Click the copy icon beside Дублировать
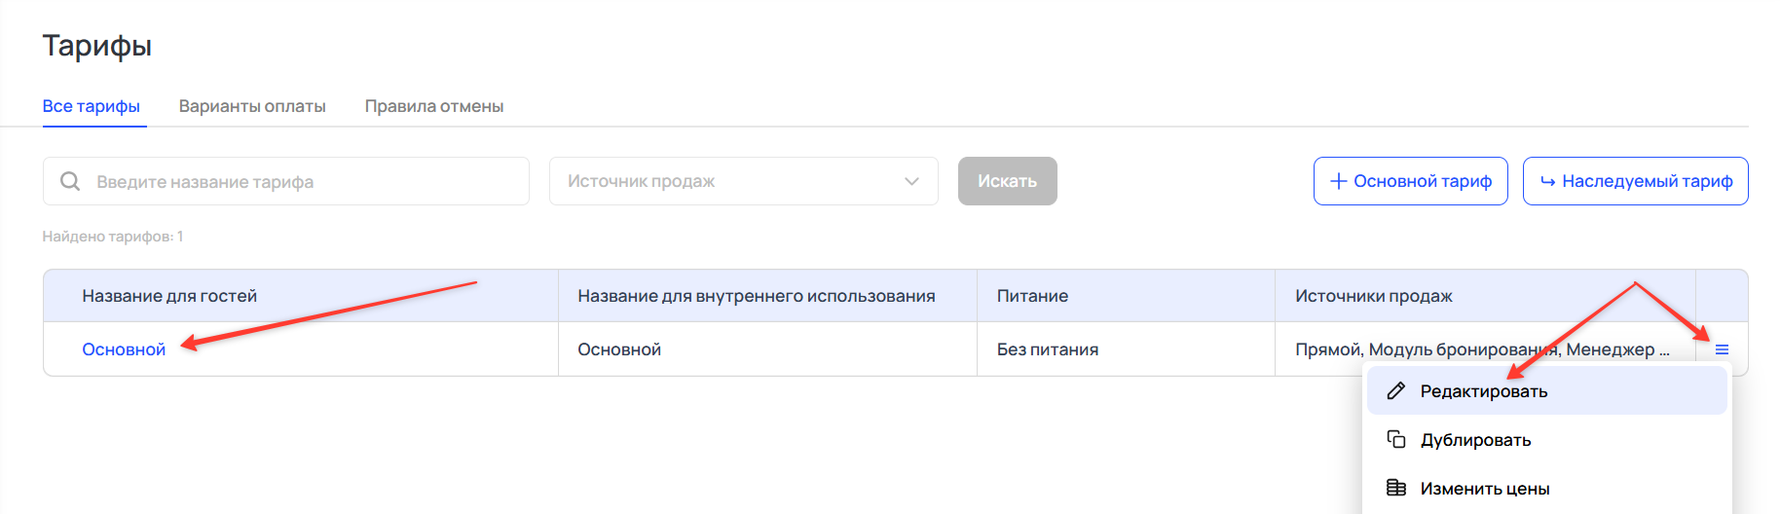1780x514 pixels. tap(1395, 439)
